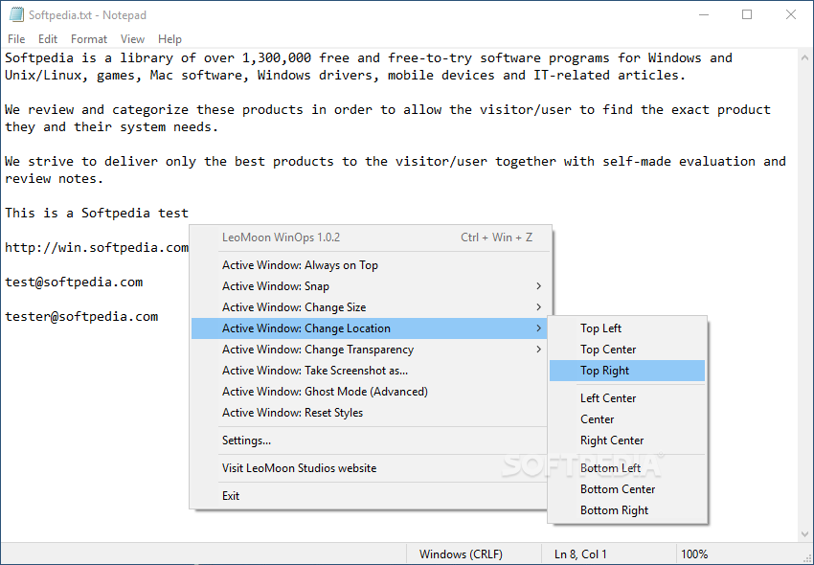Viewport: 814px width, 565px height.
Task: Open the Edit menu
Action: point(47,39)
